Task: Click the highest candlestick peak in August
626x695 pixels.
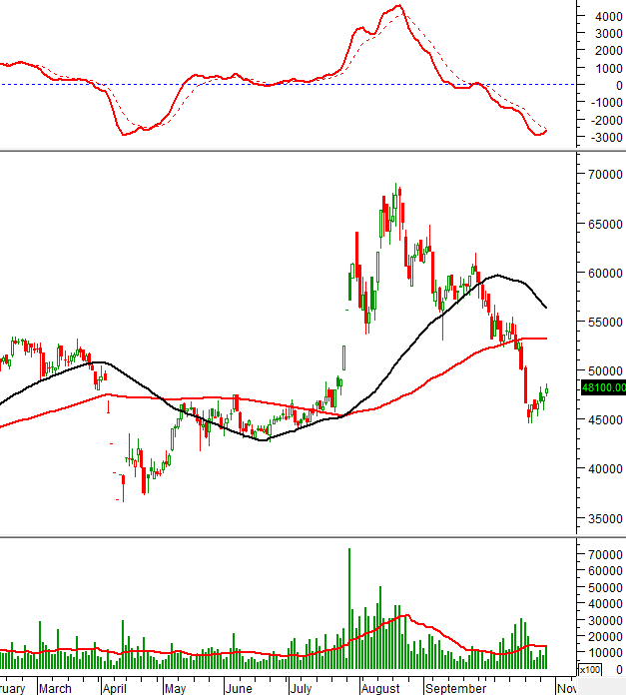Action: click(x=397, y=186)
